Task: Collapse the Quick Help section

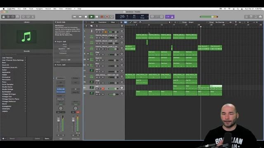Action: pos(55,22)
